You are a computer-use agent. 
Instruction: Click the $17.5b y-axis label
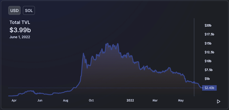pyautogui.click(x=210, y=34)
